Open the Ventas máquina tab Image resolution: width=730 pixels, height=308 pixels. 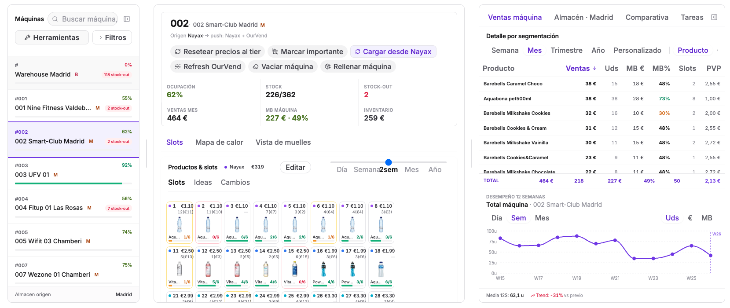tap(515, 17)
